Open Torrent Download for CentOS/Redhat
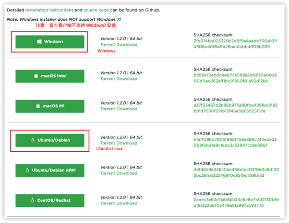Viewport: 289px width, 223px height. (x=119, y=203)
